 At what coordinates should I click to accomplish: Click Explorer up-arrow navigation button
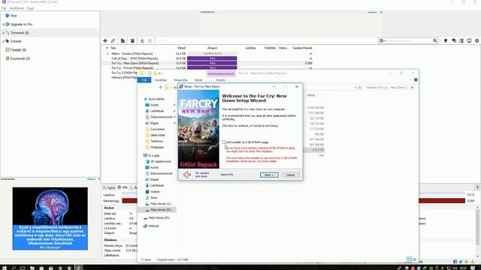(x=160, y=88)
